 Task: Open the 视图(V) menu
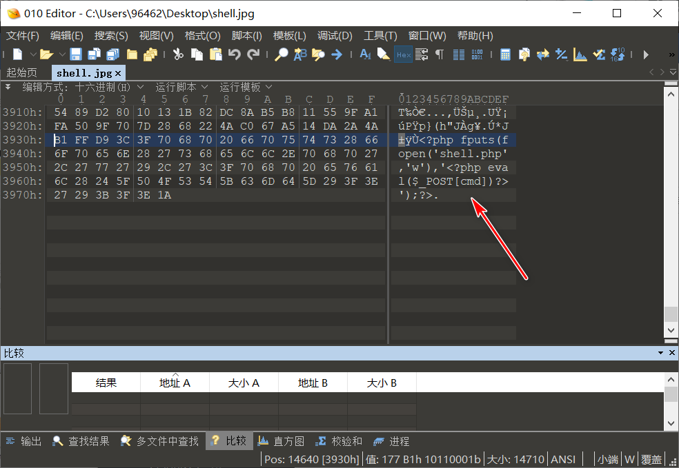pos(157,35)
